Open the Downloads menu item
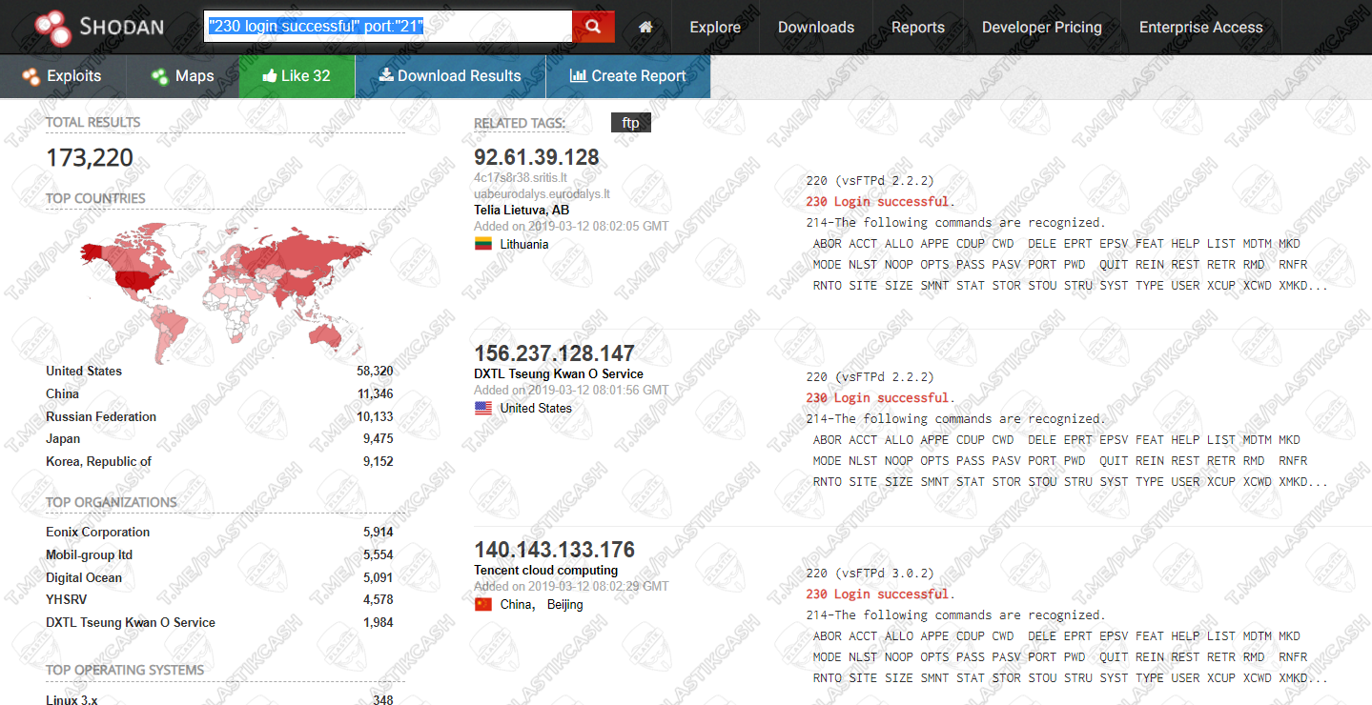 coord(816,27)
